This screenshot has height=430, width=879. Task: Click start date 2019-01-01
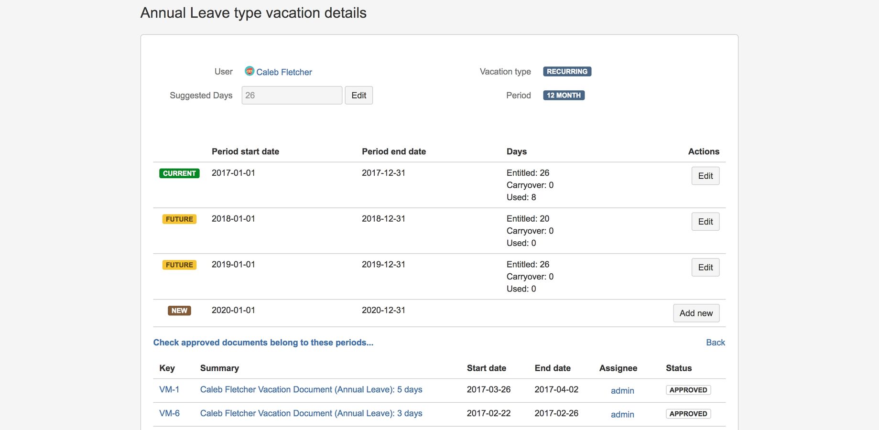pyautogui.click(x=233, y=265)
